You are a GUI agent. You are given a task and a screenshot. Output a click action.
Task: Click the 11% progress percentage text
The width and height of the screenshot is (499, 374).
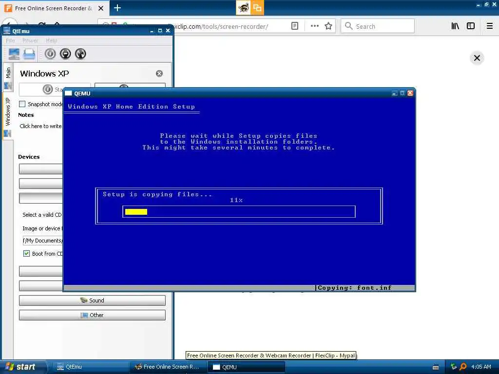[236, 200]
